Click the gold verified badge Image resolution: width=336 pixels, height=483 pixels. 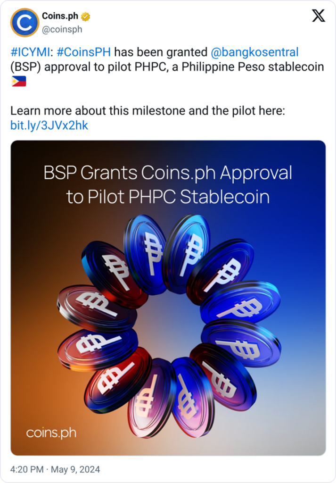coord(85,17)
